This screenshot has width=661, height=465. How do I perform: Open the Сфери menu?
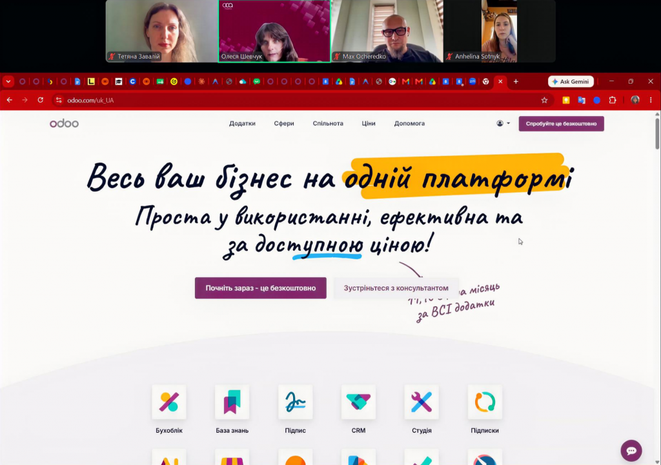coord(284,123)
